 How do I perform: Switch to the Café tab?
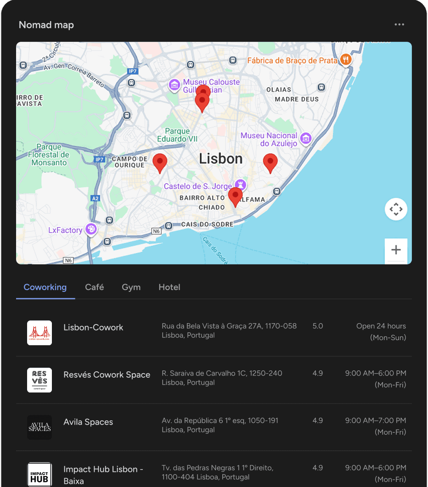click(94, 287)
